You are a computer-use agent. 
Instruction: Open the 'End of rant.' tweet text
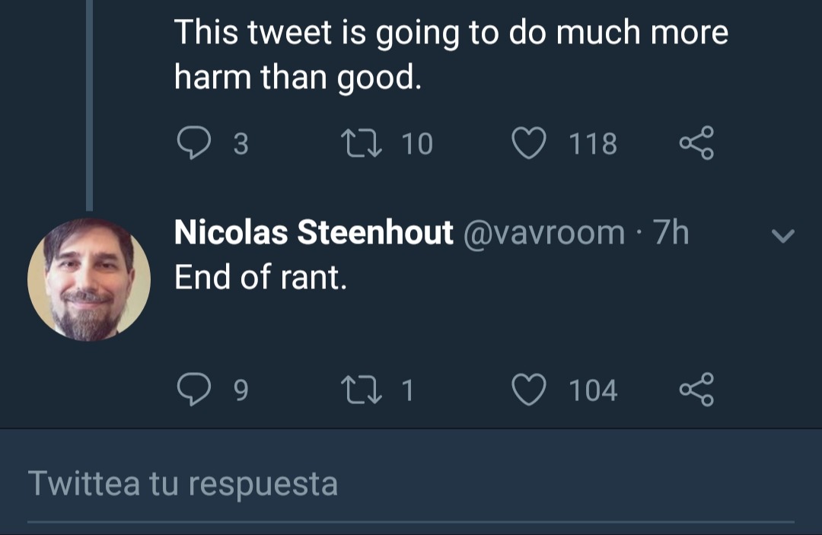[x=260, y=278]
